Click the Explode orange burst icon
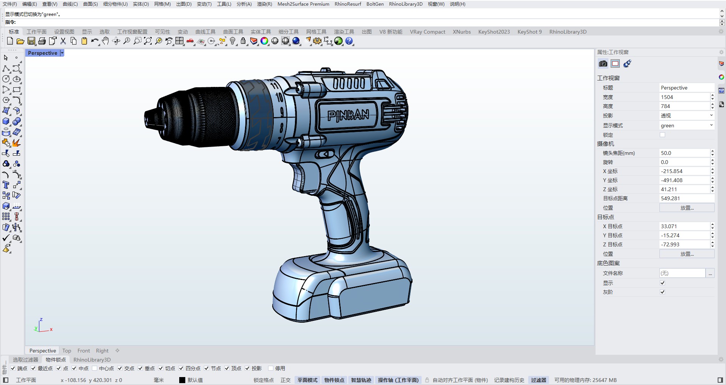The width and height of the screenshot is (726, 385). [17, 142]
